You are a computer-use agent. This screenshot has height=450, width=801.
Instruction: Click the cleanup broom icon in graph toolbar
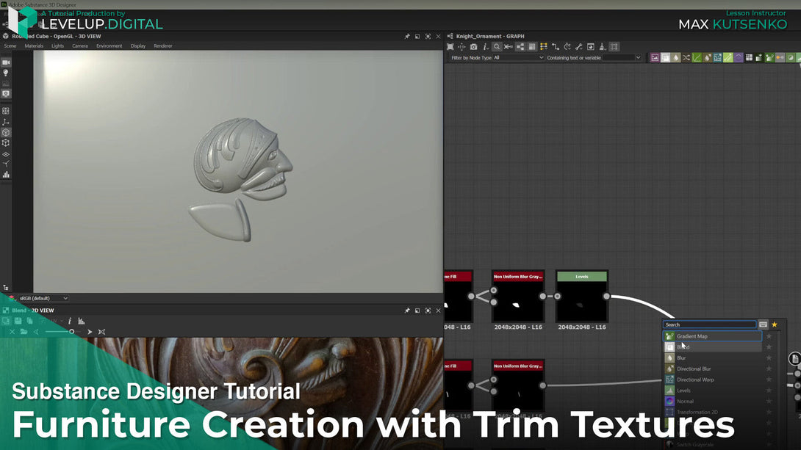[603, 47]
